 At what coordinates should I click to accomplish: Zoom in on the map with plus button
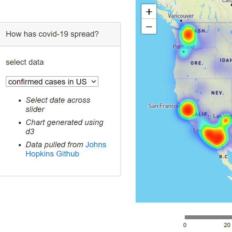149,12
